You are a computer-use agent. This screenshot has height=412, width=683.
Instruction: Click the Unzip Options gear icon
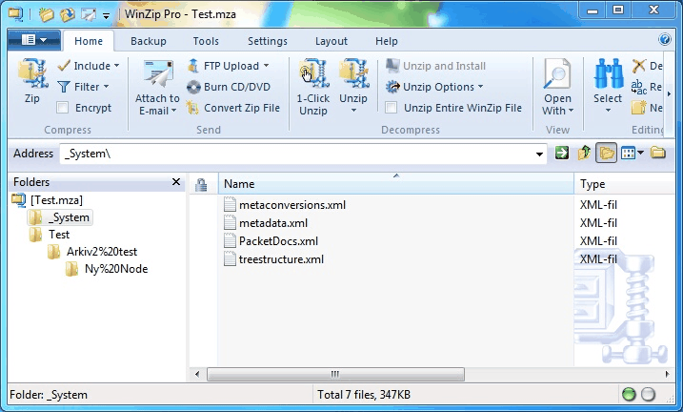pyautogui.click(x=392, y=87)
